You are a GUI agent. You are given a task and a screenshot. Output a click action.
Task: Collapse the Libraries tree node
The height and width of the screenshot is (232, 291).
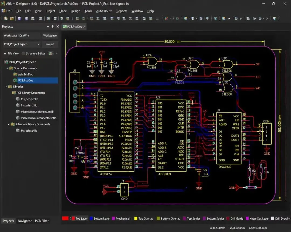pos(6,86)
